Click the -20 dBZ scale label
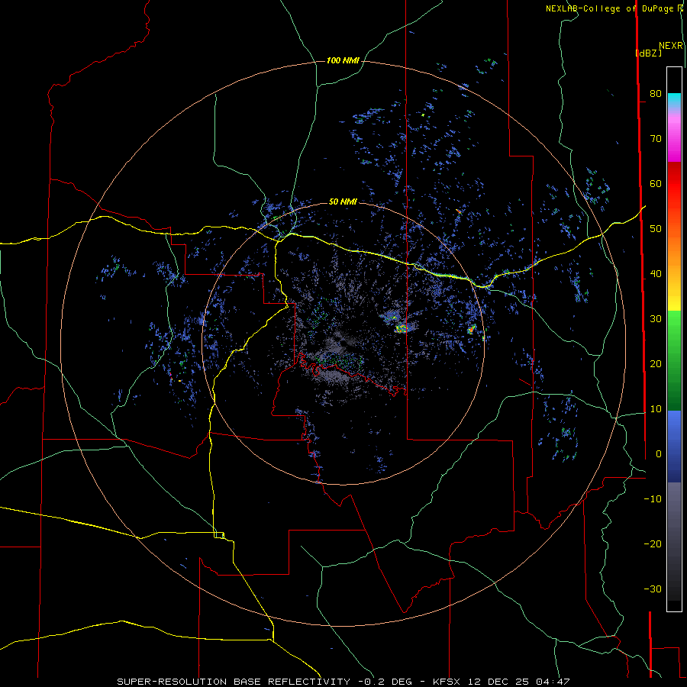Image resolution: width=687 pixels, height=687 pixels. 653,543
